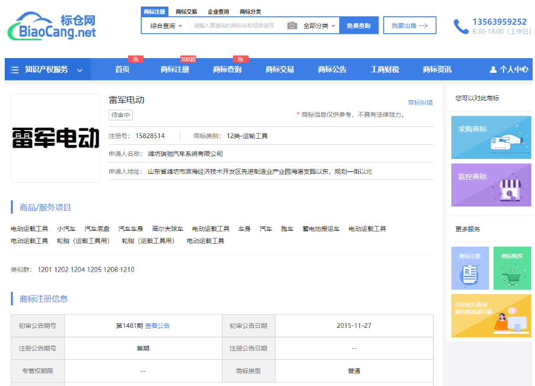The width and height of the screenshot is (535, 386).
Task: Open 个人中心 account menu
Action: point(509,69)
